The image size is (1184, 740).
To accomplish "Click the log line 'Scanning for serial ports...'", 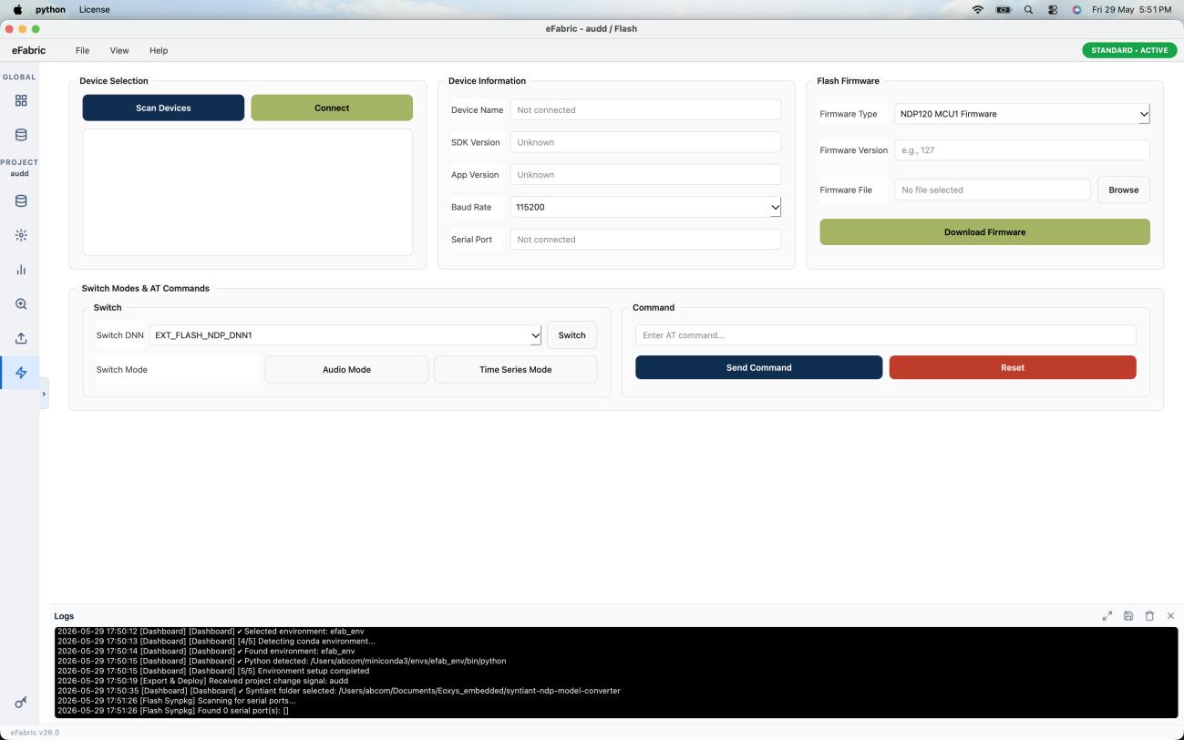I will tap(176, 701).
